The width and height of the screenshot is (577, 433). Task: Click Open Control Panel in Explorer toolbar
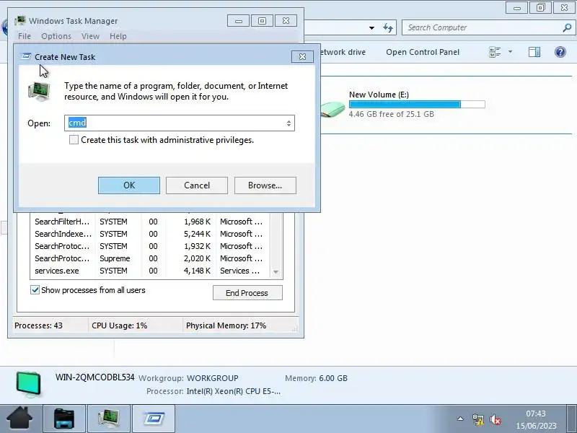(x=423, y=52)
